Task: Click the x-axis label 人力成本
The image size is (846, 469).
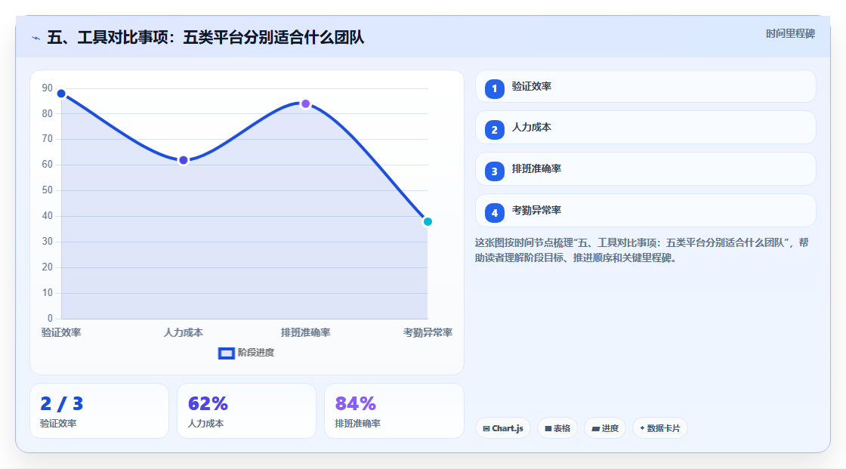Action: [184, 332]
